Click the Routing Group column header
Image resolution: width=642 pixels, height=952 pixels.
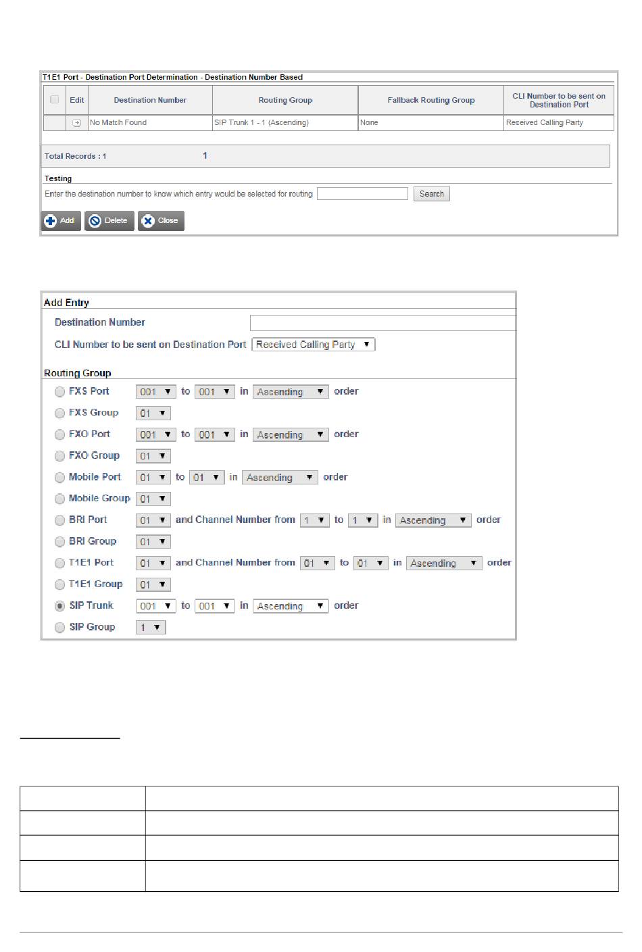[x=285, y=100]
